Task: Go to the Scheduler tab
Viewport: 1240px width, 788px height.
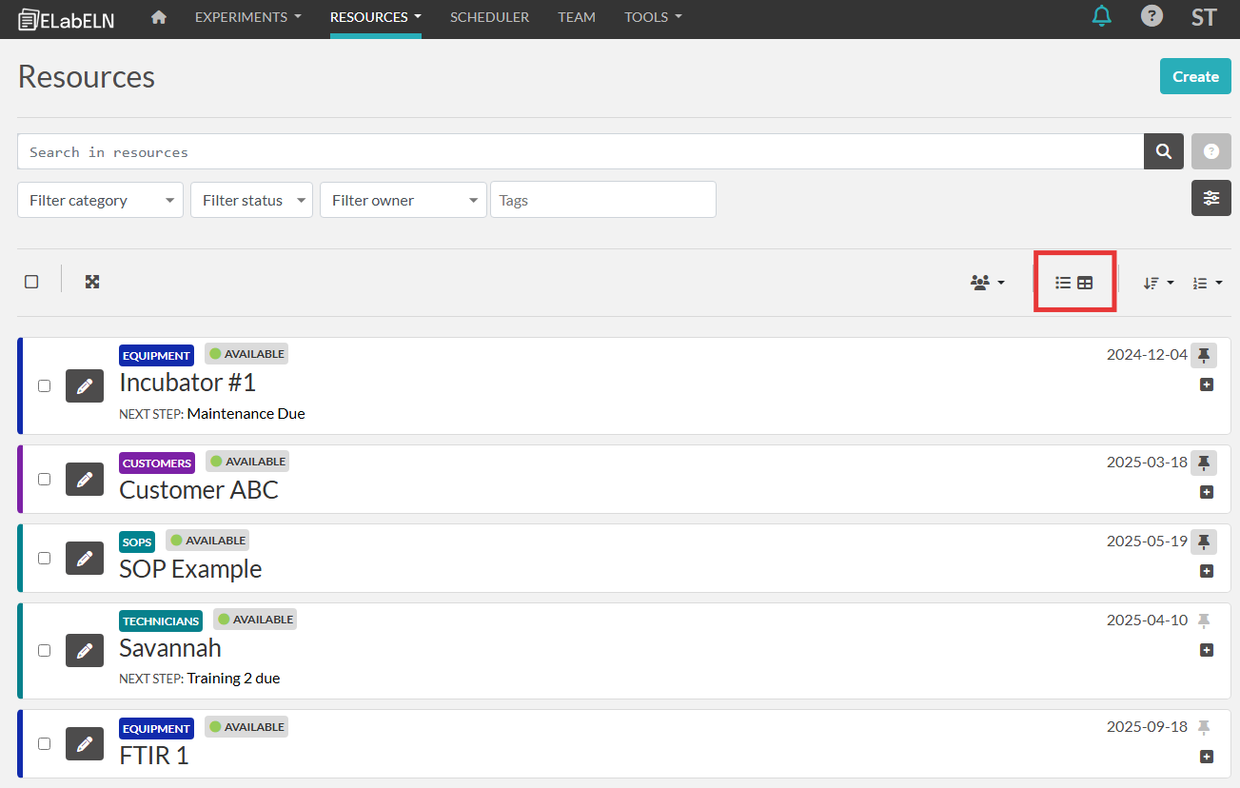Action: click(x=489, y=17)
